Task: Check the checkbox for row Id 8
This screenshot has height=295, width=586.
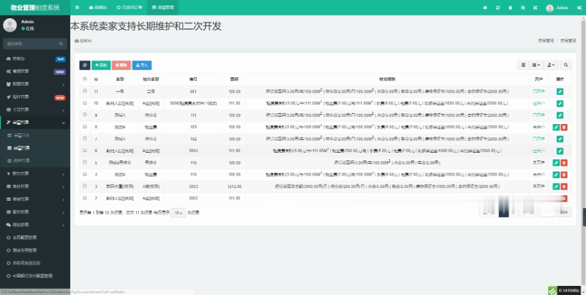Action: pos(85,127)
